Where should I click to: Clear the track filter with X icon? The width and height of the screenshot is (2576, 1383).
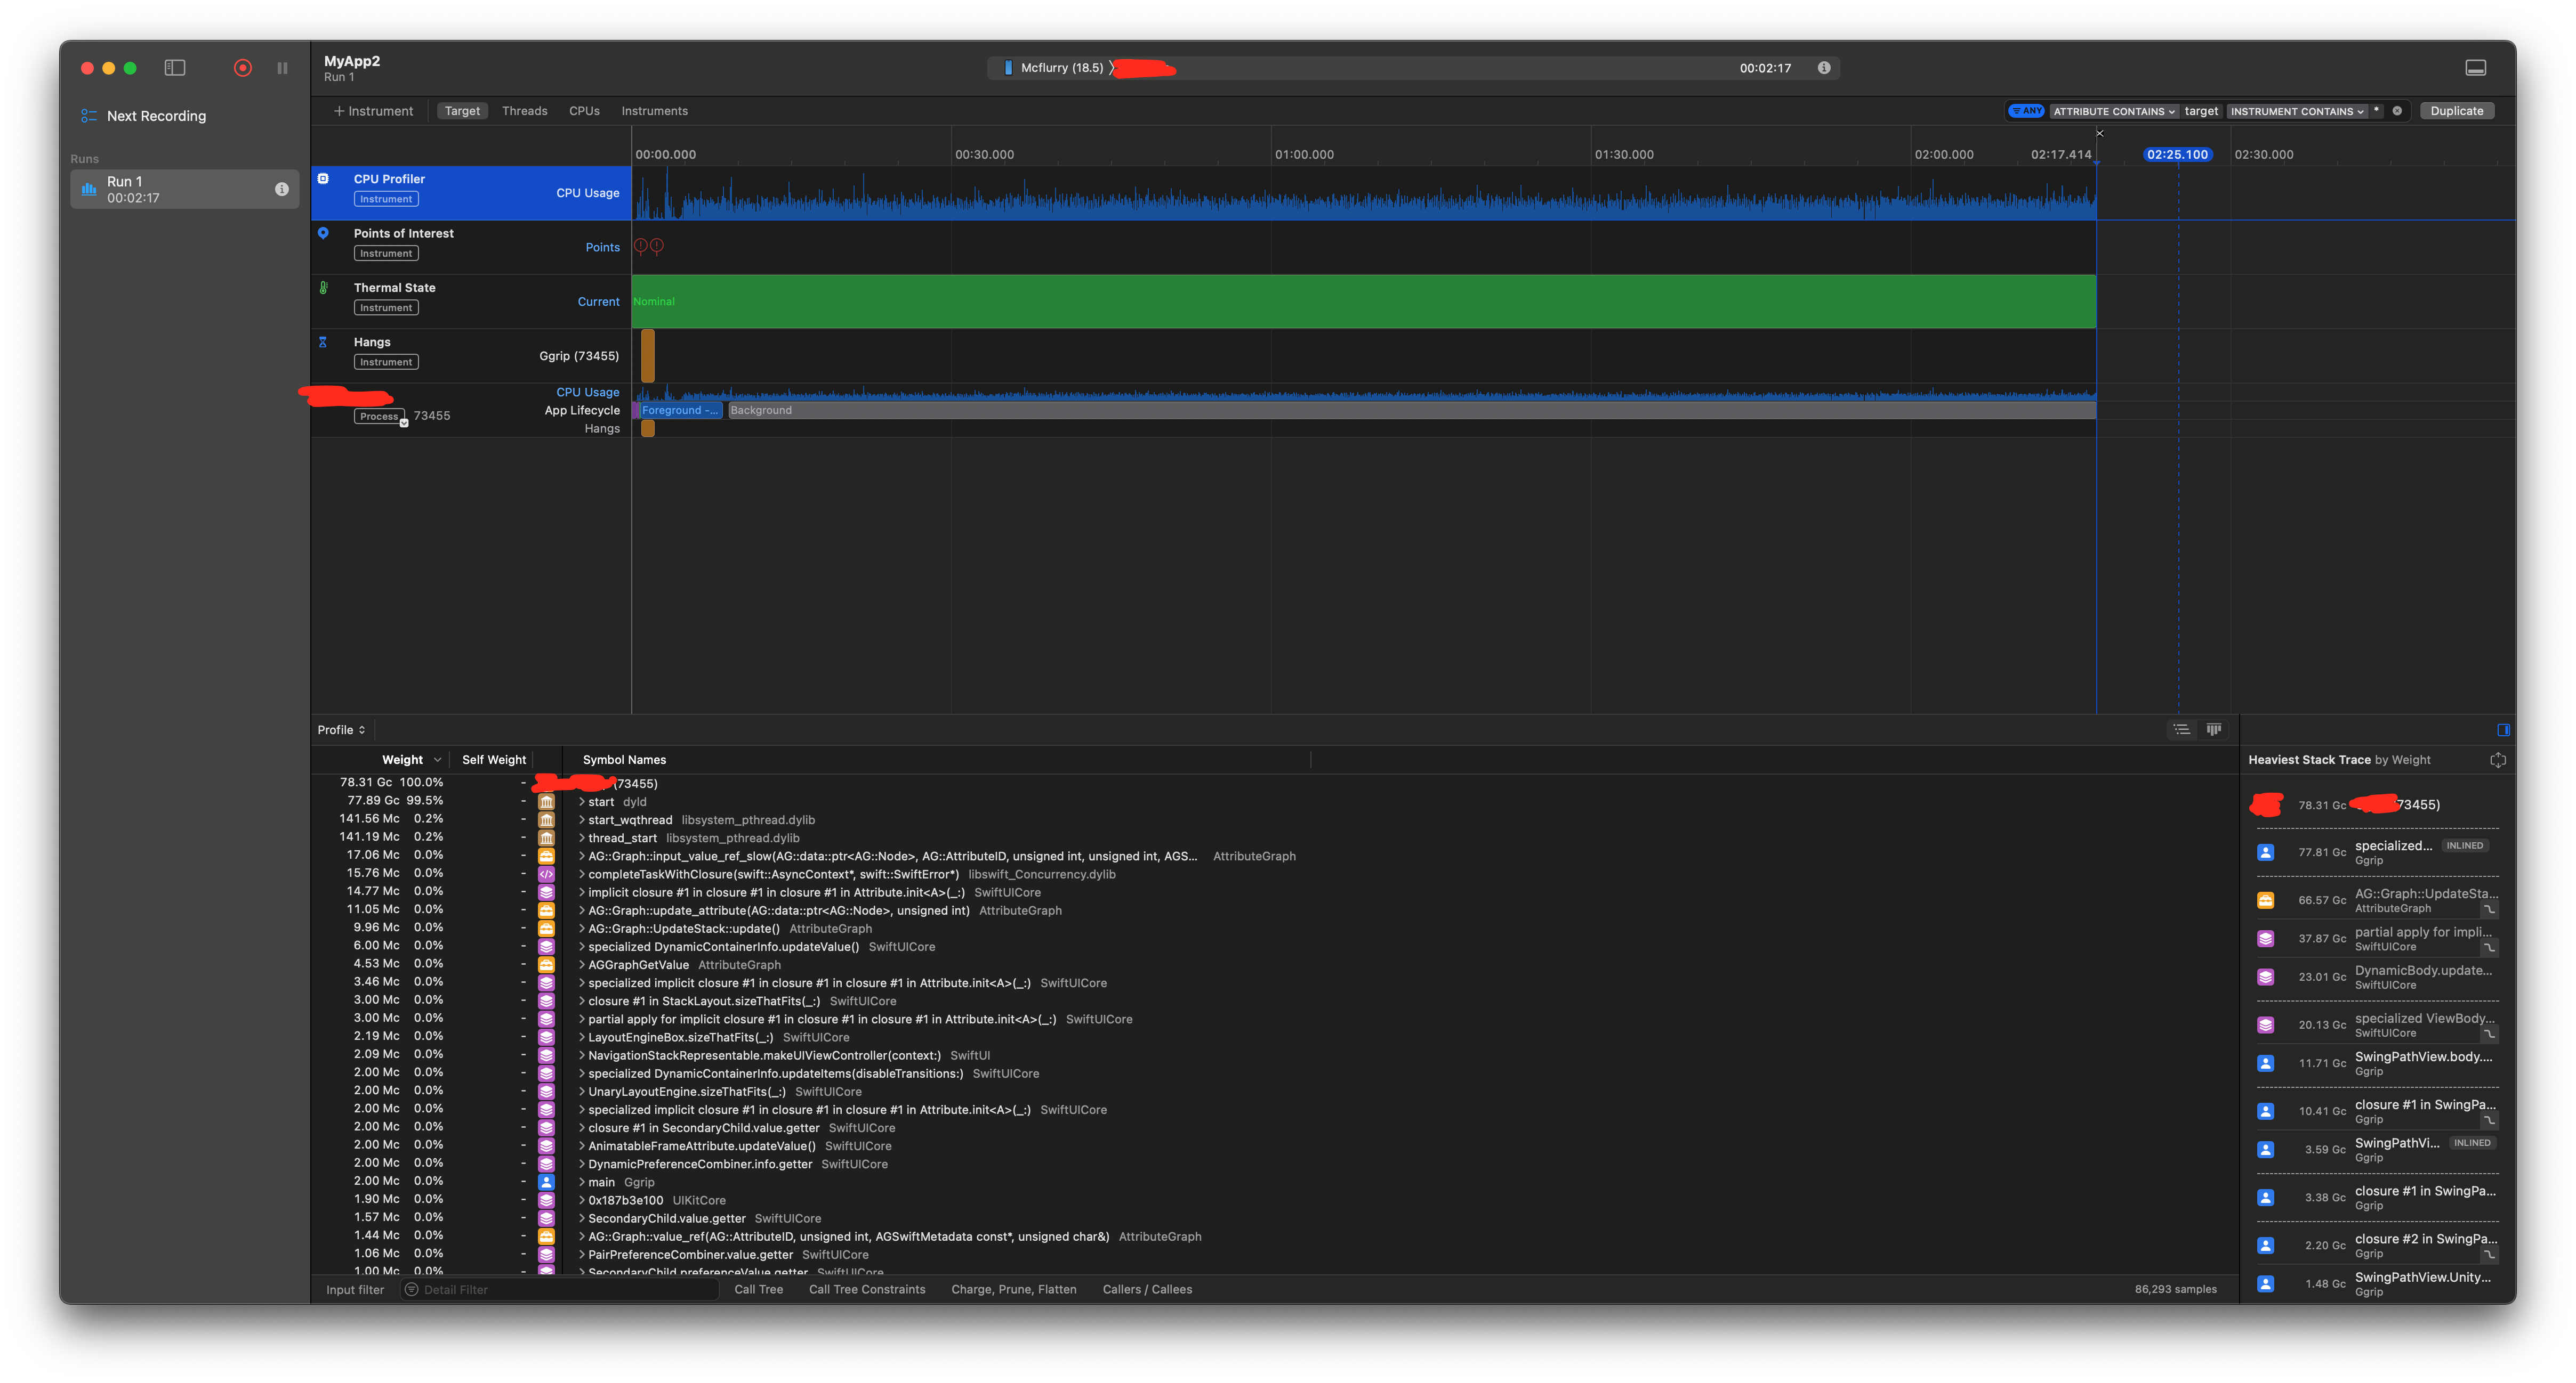point(2397,111)
